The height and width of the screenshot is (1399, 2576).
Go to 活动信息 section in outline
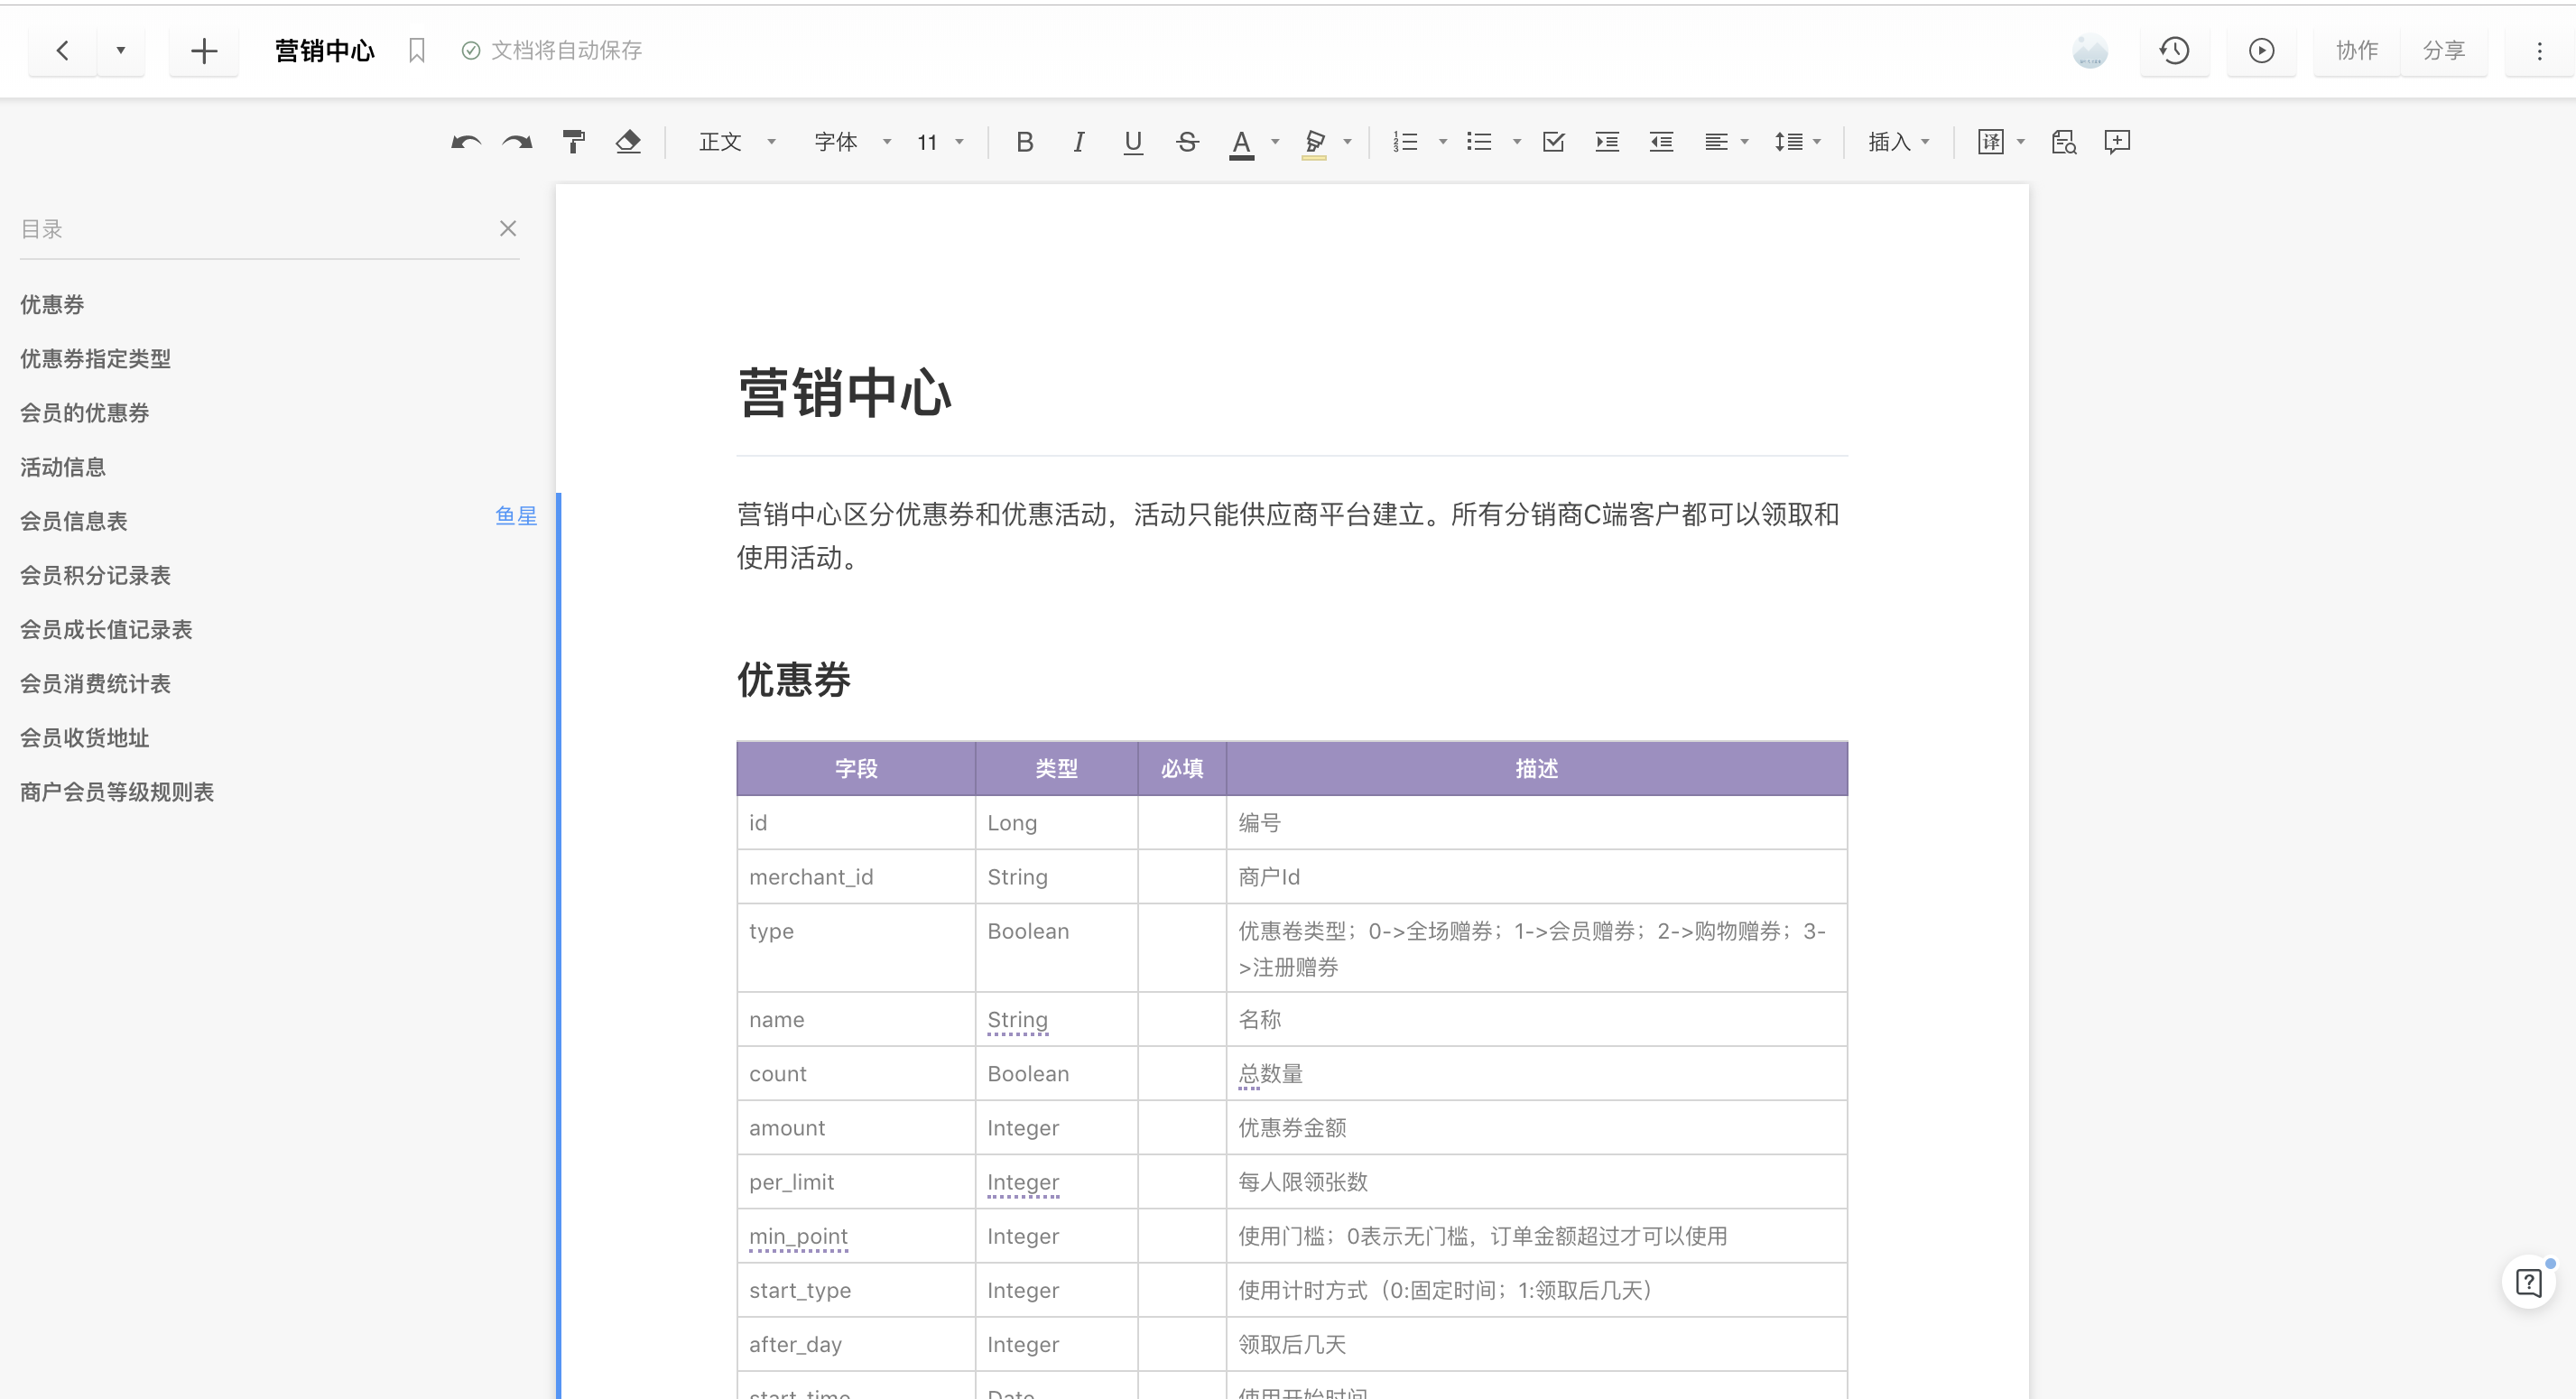(x=63, y=467)
